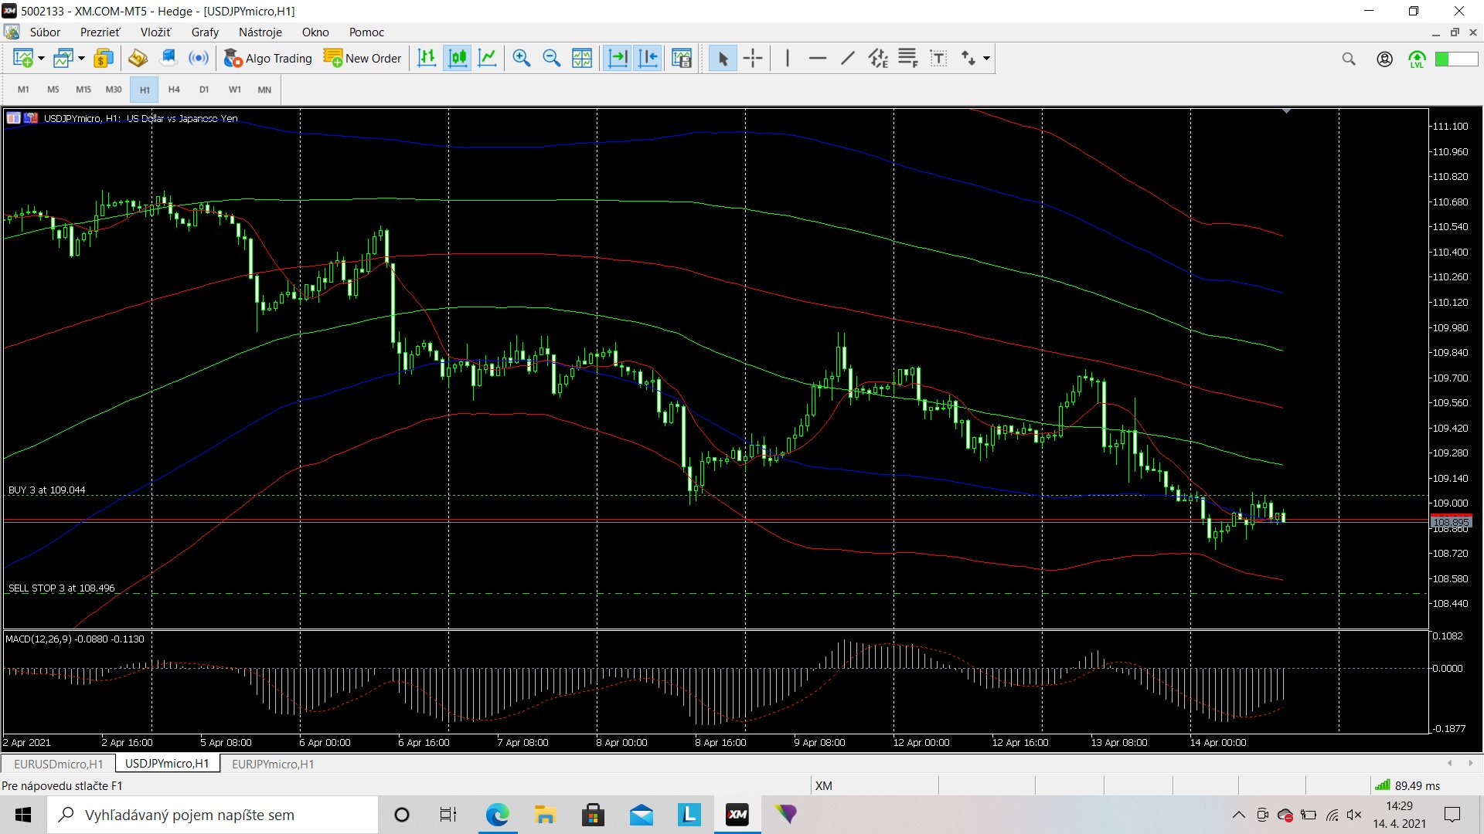Switch to bar chart display
The width and height of the screenshot is (1484, 834).
click(x=427, y=58)
